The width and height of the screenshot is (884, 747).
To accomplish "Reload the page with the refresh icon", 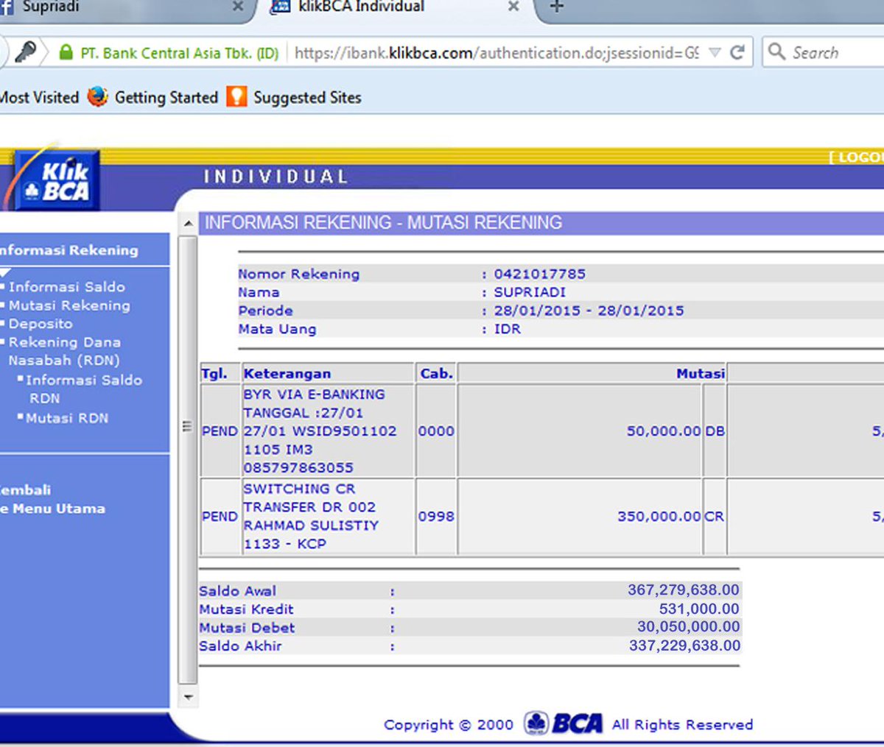I will (737, 52).
